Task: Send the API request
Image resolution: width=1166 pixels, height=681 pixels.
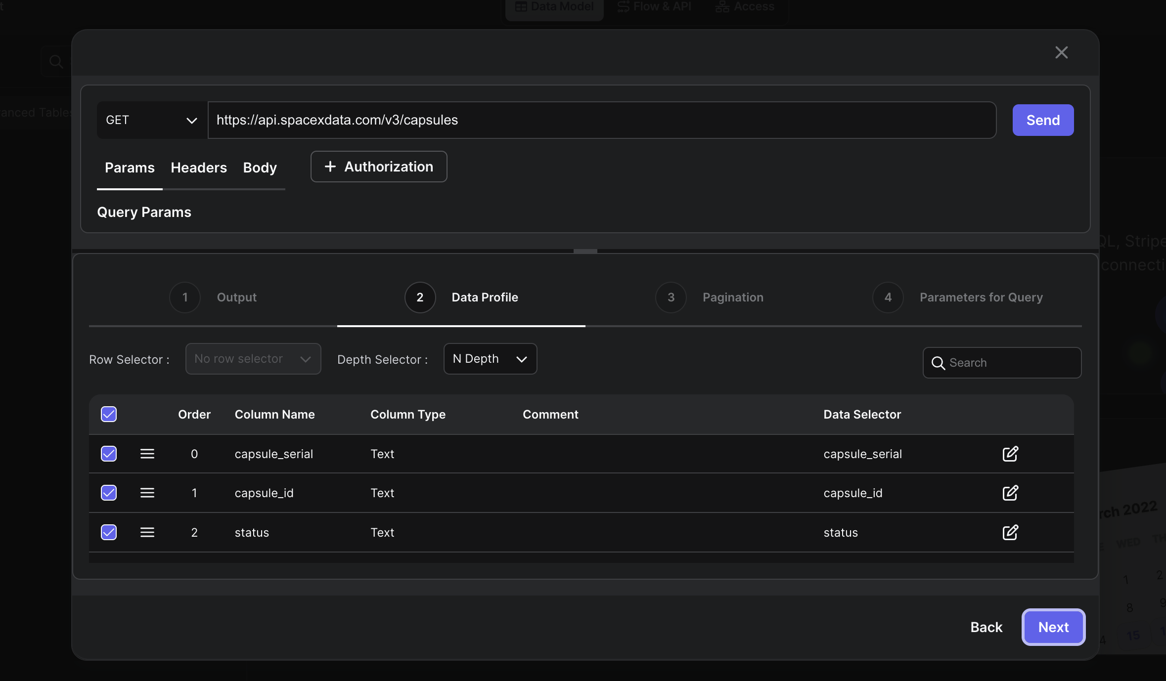Action: click(1043, 120)
